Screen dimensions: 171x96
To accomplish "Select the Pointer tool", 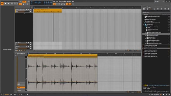I will 55,4.
